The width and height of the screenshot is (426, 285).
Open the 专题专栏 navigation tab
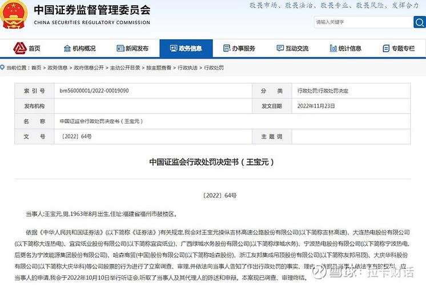point(403,48)
